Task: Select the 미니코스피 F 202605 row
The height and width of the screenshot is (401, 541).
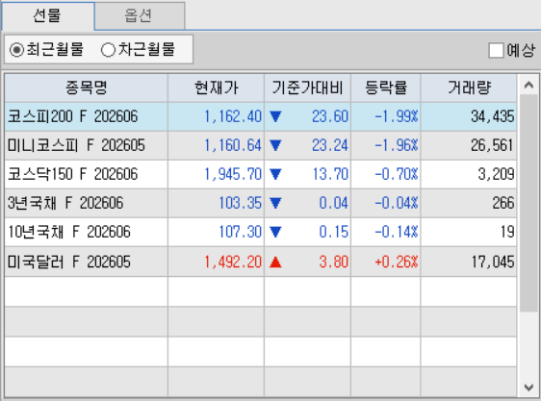Action: [x=261, y=145]
